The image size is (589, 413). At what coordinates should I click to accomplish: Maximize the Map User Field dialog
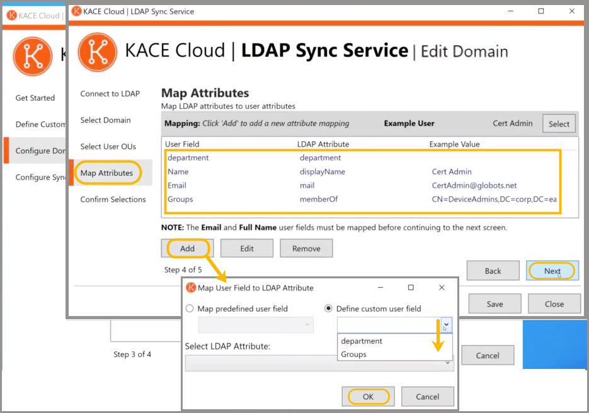[411, 288]
